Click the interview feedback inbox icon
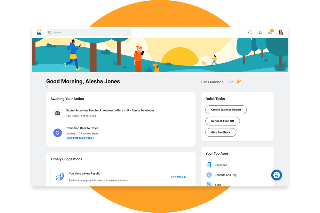The width and height of the screenshot is (320, 213). (x=58, y=113)
